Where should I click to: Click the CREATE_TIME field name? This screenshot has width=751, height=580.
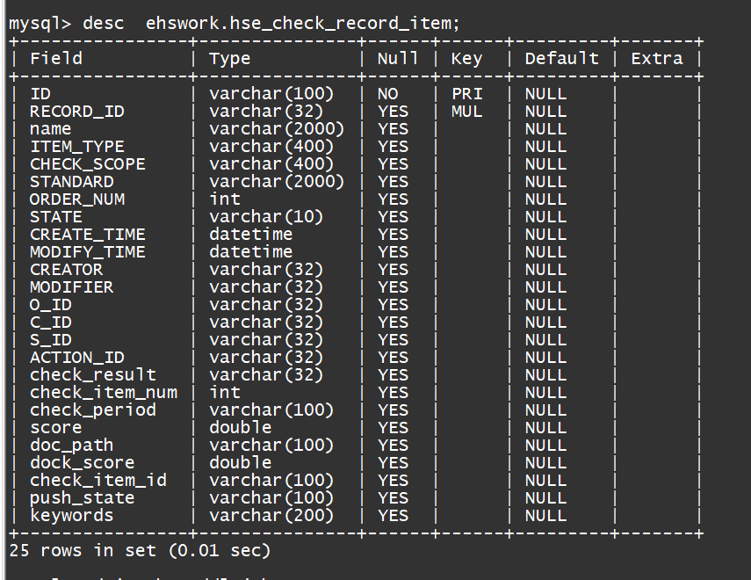tap(88, 235)
